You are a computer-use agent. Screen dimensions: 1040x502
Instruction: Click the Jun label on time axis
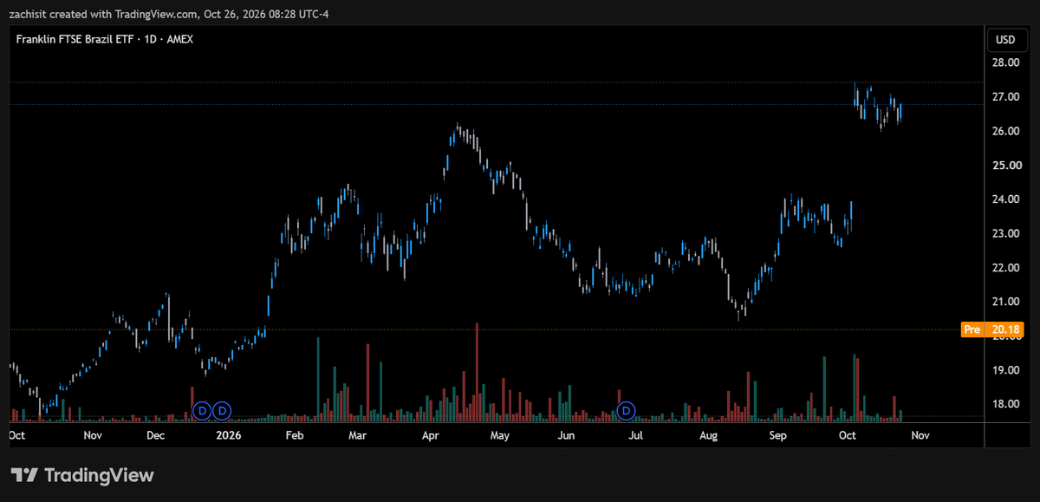pyautogui.click(x=566, y=436)
